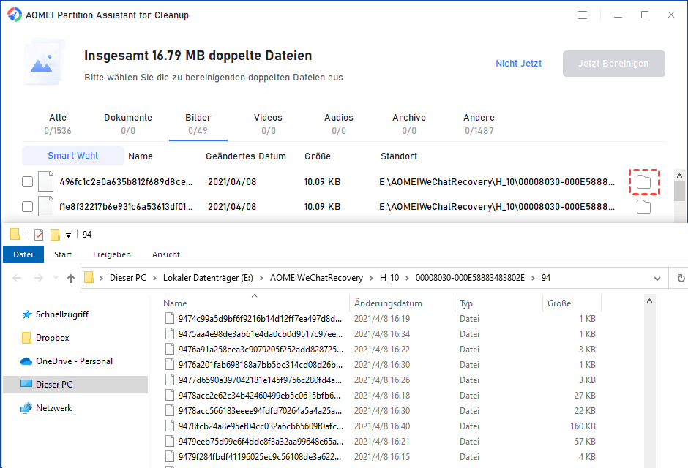Open the Ansicht ribbon tab
The image size is (688, 468).
tap(166, 254)
